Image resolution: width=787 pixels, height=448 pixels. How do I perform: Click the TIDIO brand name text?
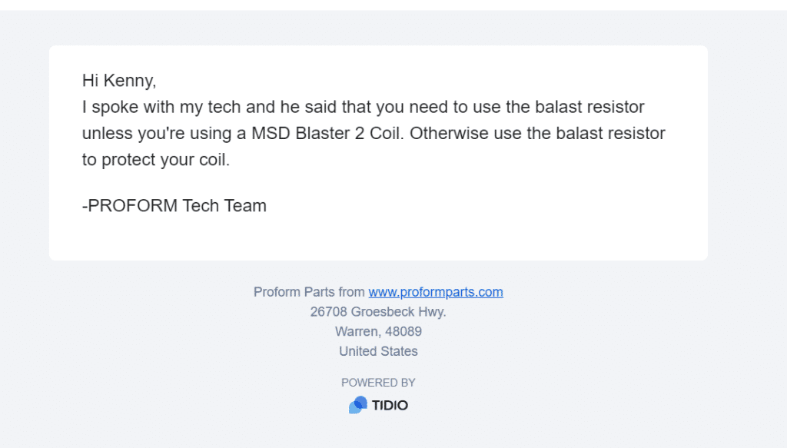(390, 405)
